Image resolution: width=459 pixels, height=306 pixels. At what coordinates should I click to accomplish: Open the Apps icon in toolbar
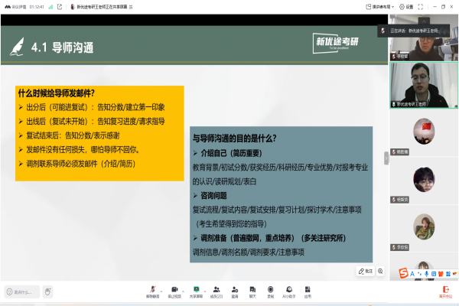(307, 289)
